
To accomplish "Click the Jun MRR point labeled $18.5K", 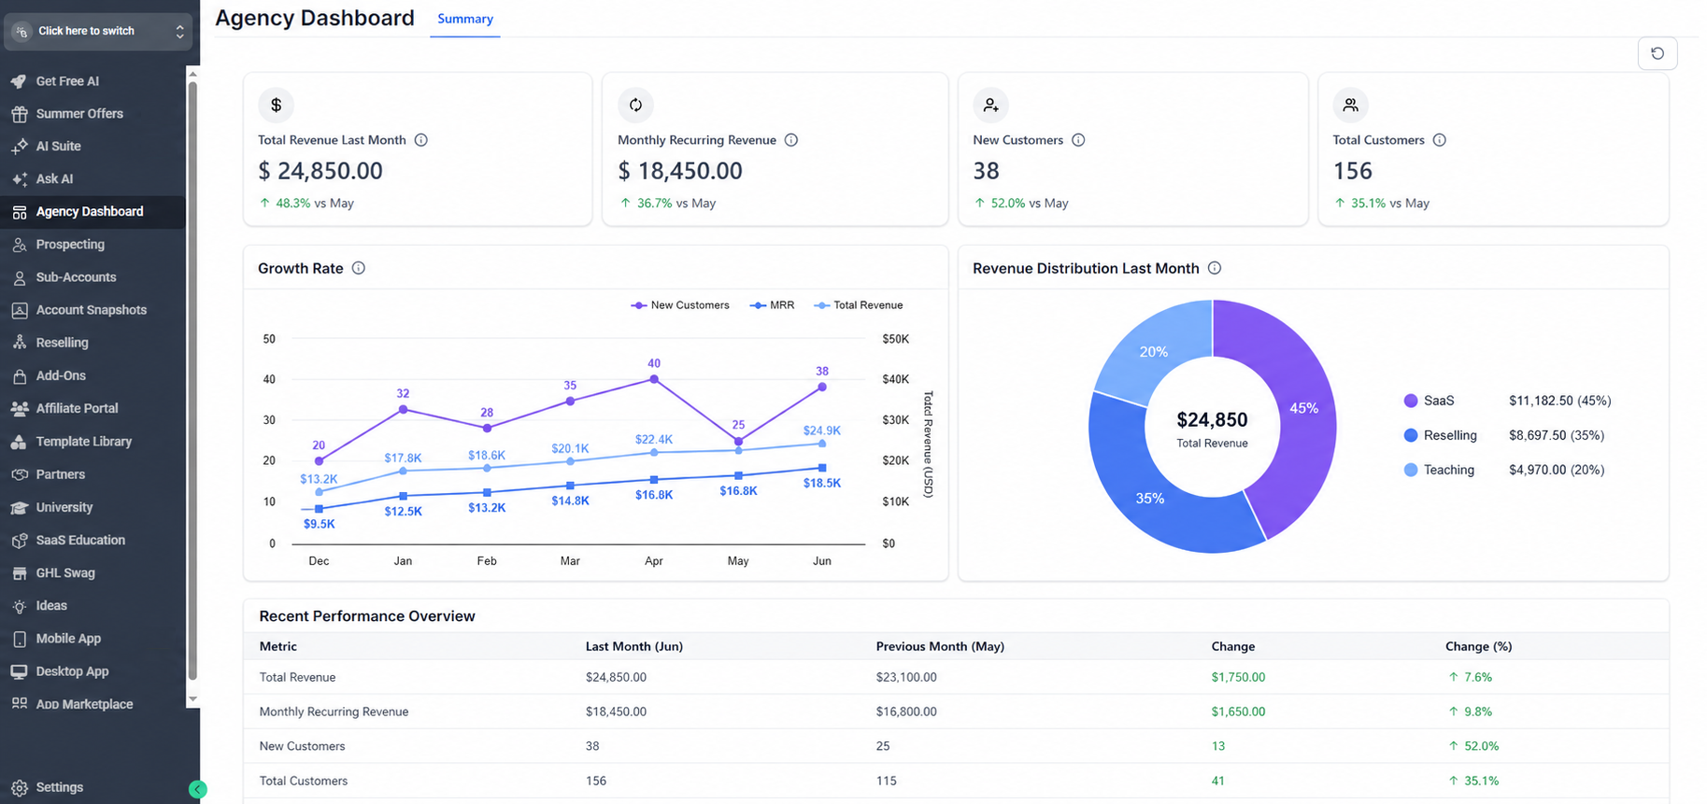I will 822,468.
